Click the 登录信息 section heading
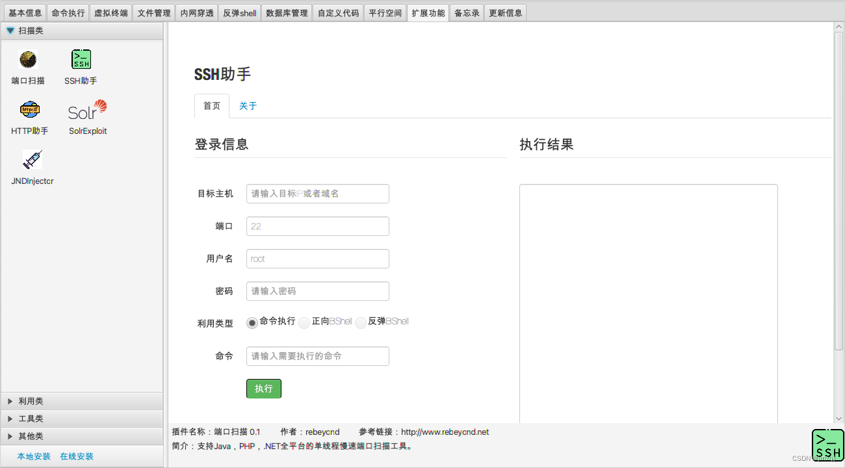 coord(222,144)
